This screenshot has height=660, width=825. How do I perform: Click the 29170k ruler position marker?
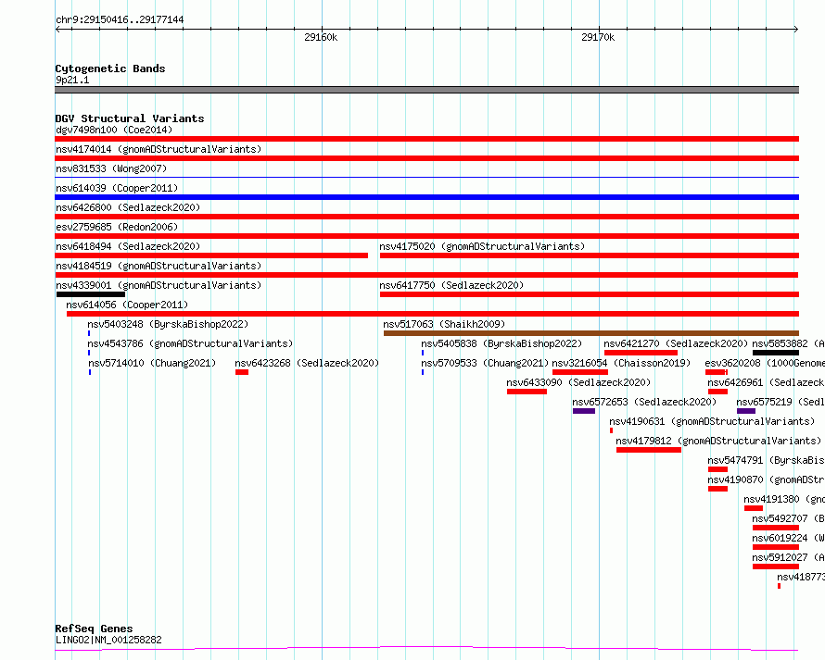click(598, 37)
